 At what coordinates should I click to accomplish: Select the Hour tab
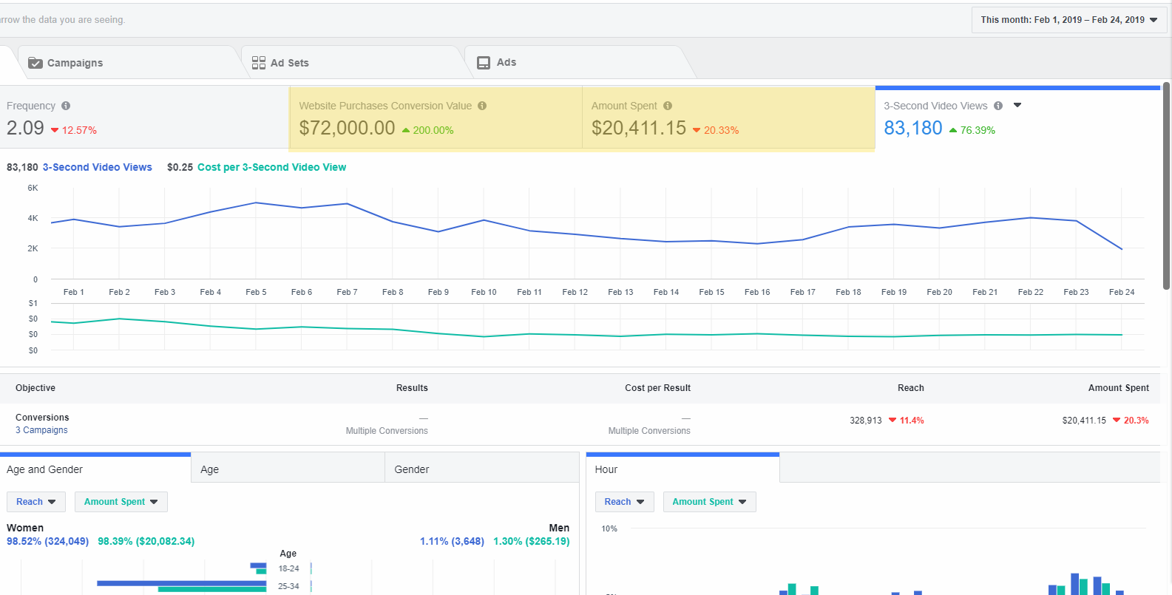[x=682, y=469]
